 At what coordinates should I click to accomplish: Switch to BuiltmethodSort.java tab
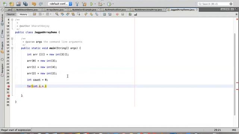point(115,10)
